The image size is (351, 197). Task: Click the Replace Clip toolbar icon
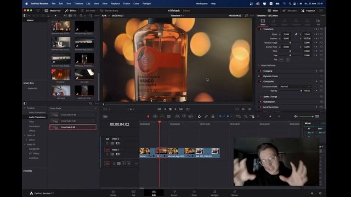[191, 117]
